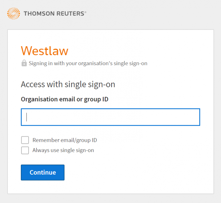Click the "Remember email/group ID" label text

coord(65,140)
